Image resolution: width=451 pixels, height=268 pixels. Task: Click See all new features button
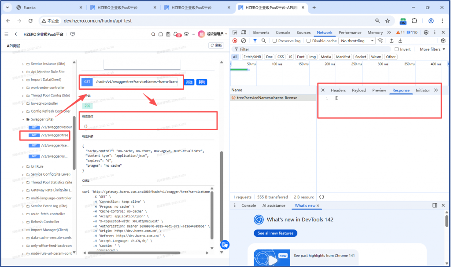click(x=275, y=233)
